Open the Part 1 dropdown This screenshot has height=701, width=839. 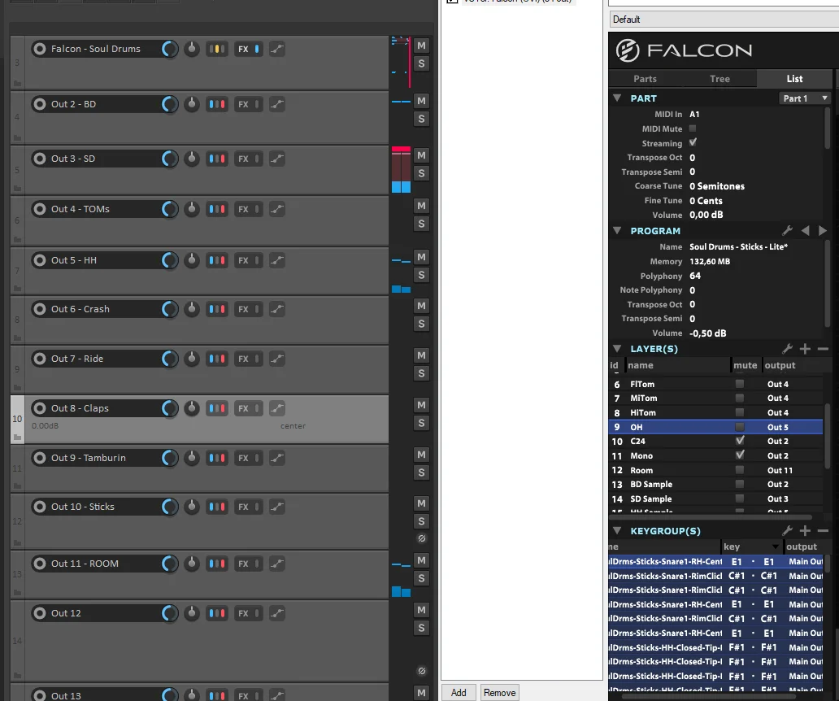coord(805,98)
